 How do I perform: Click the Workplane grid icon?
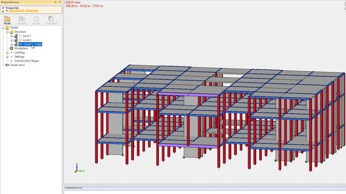click(11, 48)
